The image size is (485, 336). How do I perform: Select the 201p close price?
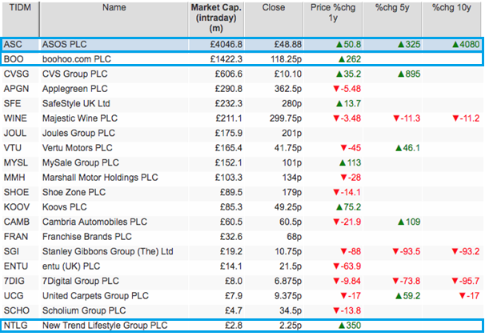click(x=291, y=134)
